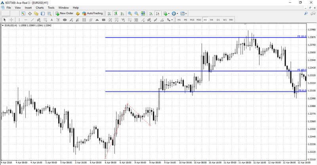
Task: Switch to the M30 timeframe
Action: pyautogui.click(x=199, y=20)
